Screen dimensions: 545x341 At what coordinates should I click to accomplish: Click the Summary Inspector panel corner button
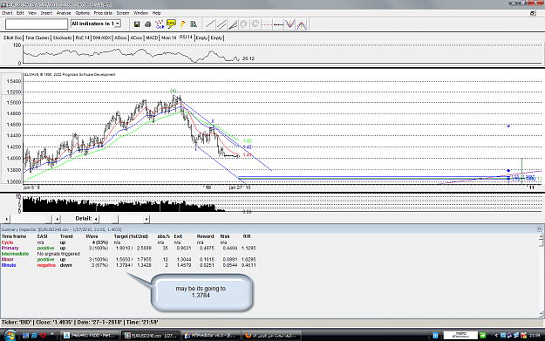point(539,229)
